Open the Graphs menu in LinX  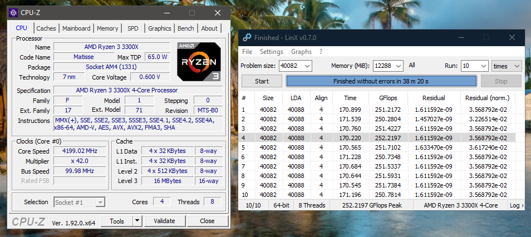301,52
